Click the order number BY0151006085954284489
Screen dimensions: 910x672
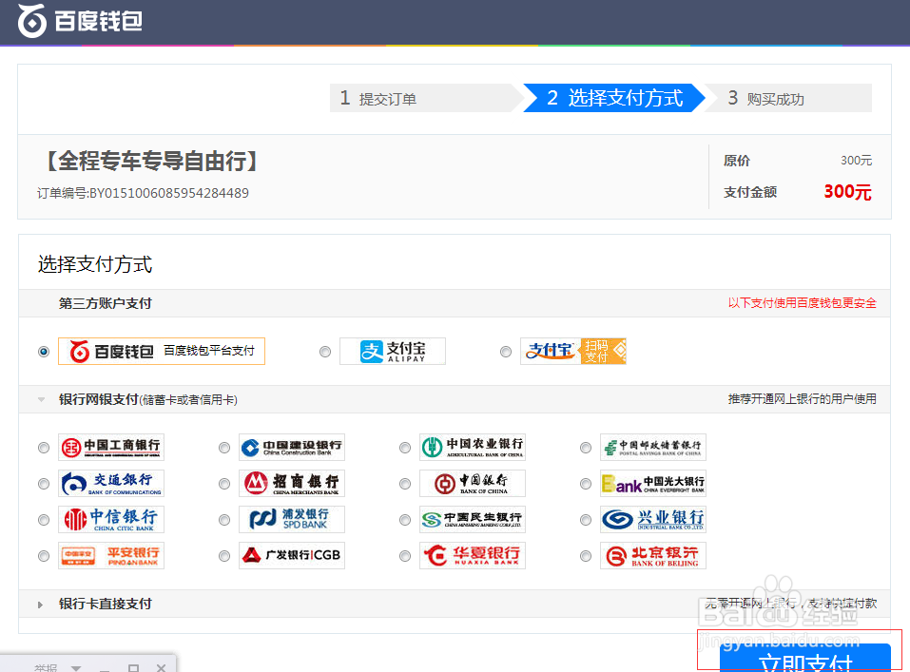coord(169,193)
